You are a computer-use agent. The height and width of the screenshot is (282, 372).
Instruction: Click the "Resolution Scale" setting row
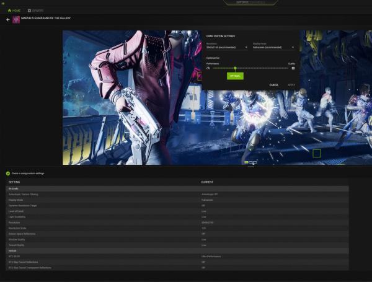click(x=177, y=228)
